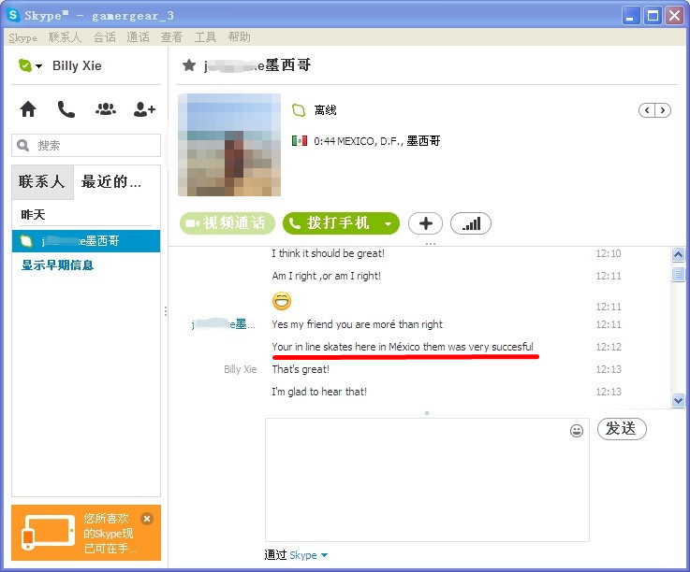Click the 发送 send button
This screenshot has width=690, height=572.
[x=622, y=428]
